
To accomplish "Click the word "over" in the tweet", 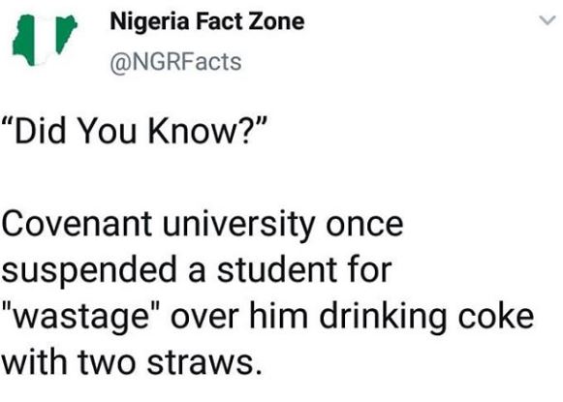I will [204, 318].
